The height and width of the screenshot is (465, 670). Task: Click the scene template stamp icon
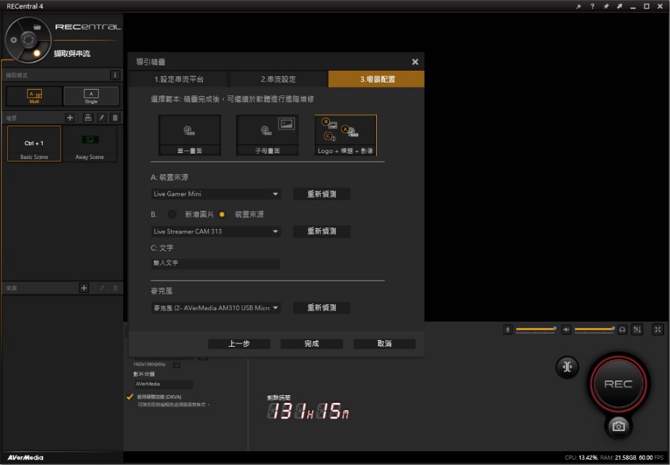pyautogui.click(x=88, y=118)
